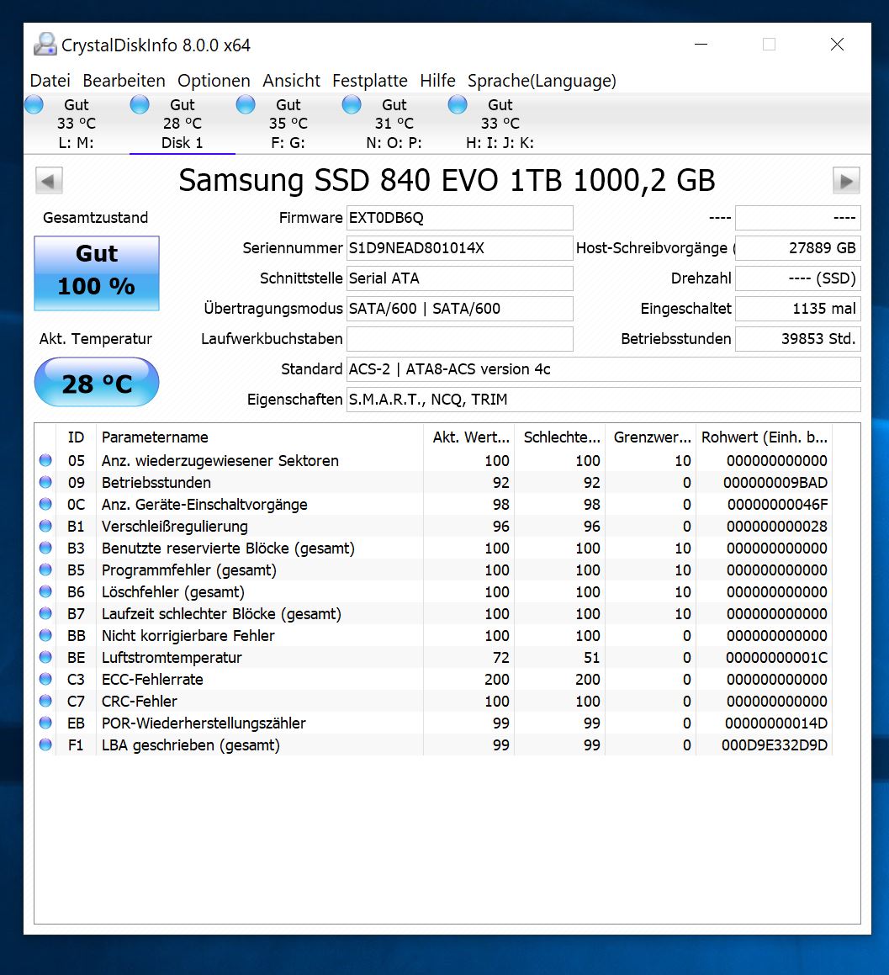Click the Firmware field EXT0DB6Q
This screenshot has height=975, width=889.
pos(459,218)
